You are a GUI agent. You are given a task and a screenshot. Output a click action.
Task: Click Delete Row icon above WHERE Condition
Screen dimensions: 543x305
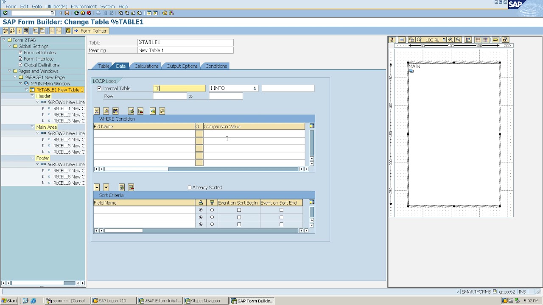140,111
